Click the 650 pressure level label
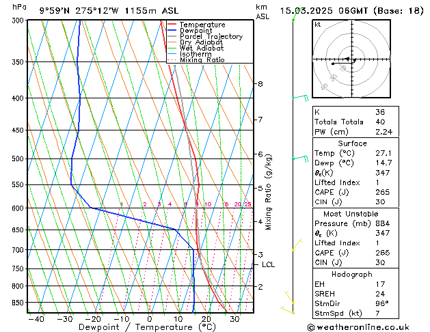 [x=19, y=230]
